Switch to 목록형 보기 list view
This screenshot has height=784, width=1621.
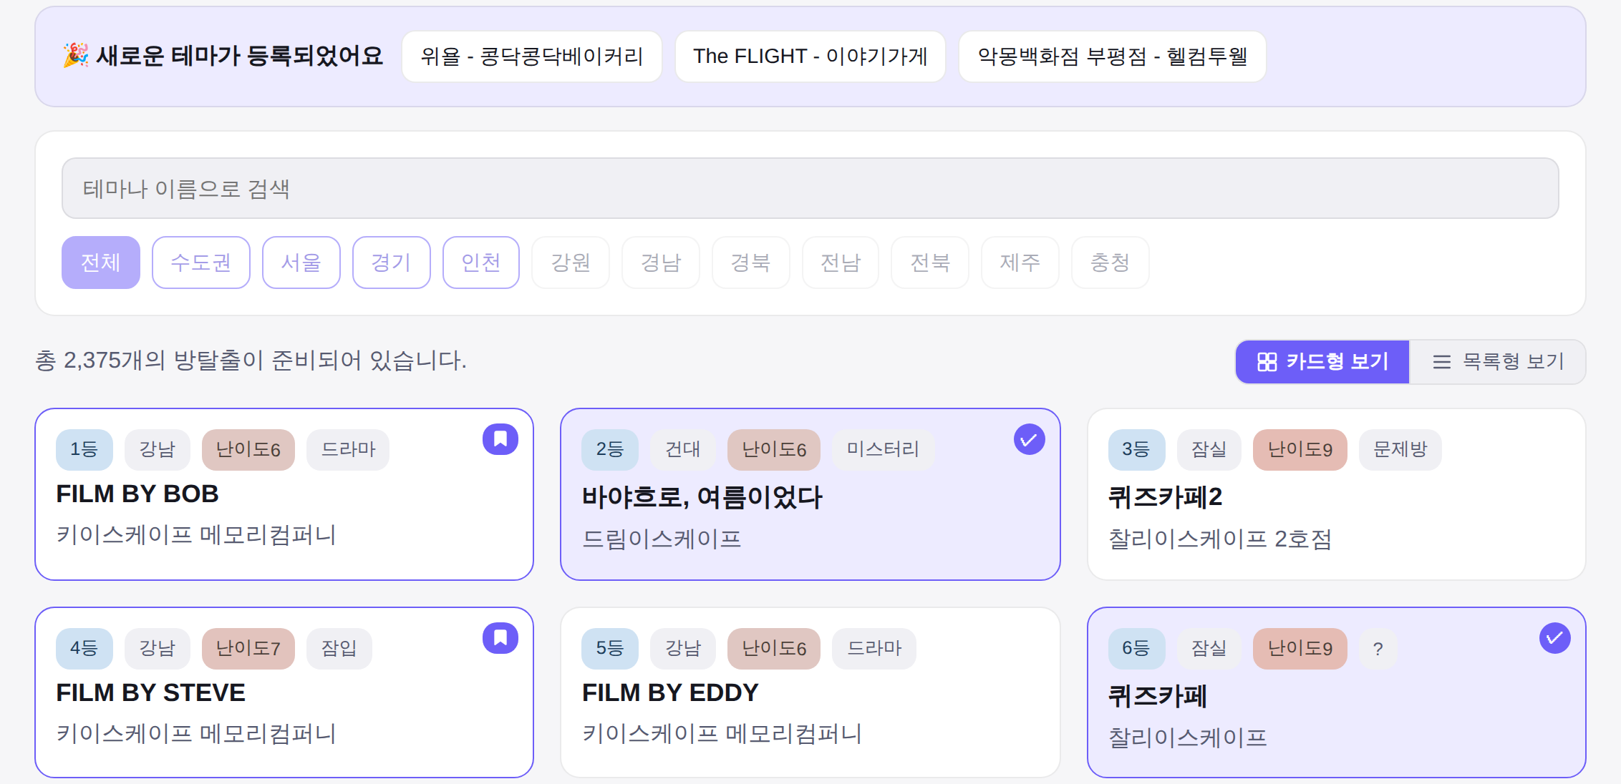tap(1497, 362)
